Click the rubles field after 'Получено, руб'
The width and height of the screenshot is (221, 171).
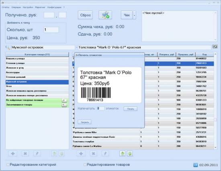[x=49, y=15]
